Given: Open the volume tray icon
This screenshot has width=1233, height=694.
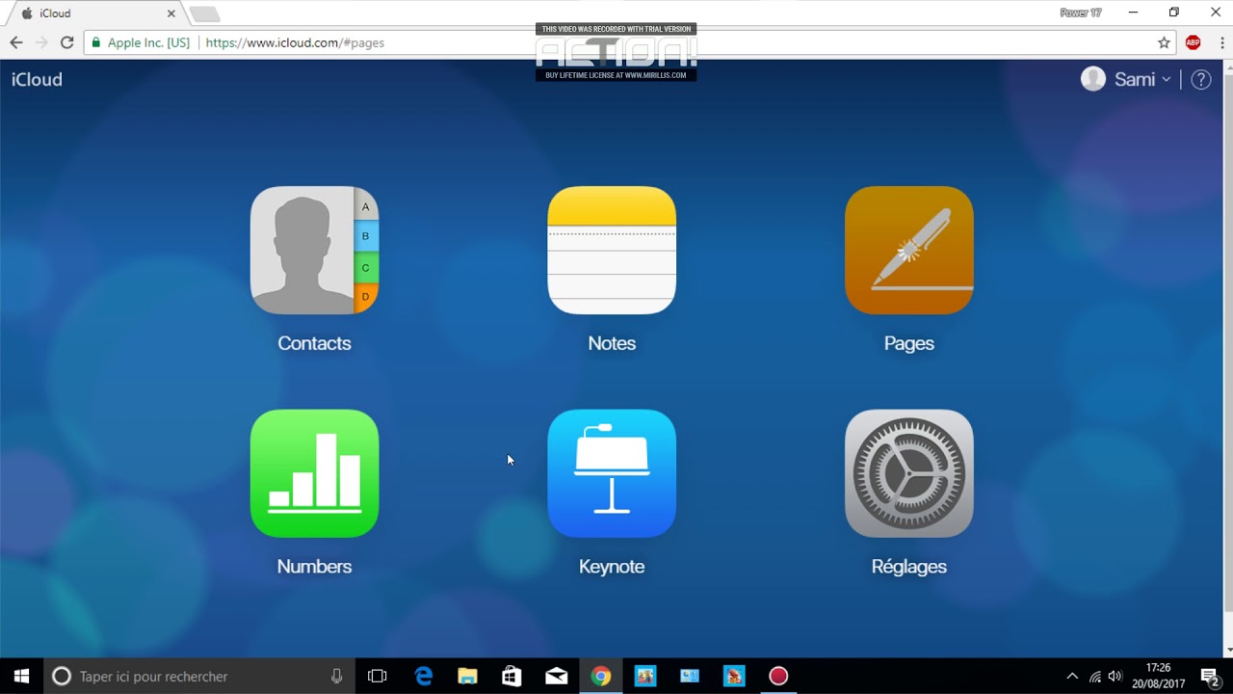Looking at the screenshot, I should pyautogui.click(x=1116, y=676).
